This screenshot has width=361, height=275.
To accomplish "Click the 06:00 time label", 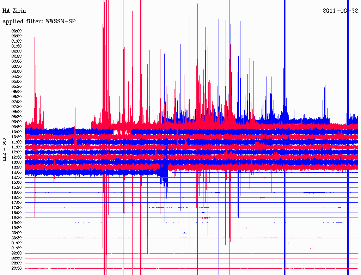I will [17, 92].
